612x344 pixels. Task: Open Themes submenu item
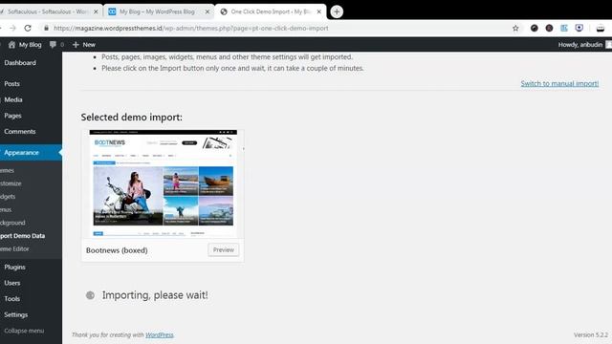click(8, 170)
